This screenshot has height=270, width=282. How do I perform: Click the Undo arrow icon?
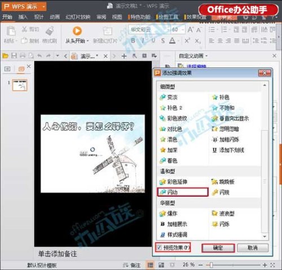[39, 56]
